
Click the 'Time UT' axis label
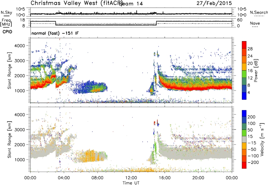pyautogui.click(x=131, y=183)
